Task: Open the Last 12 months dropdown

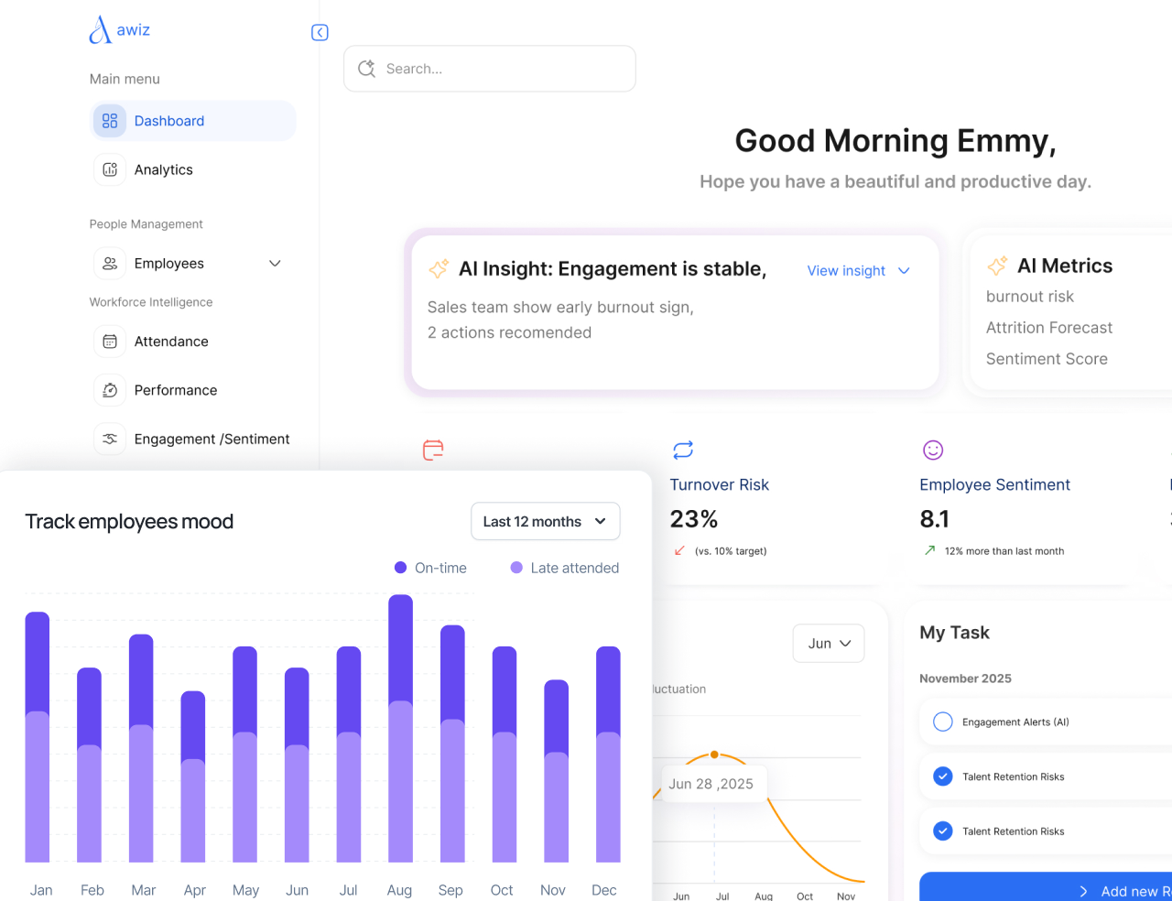Action: [545, 521]
